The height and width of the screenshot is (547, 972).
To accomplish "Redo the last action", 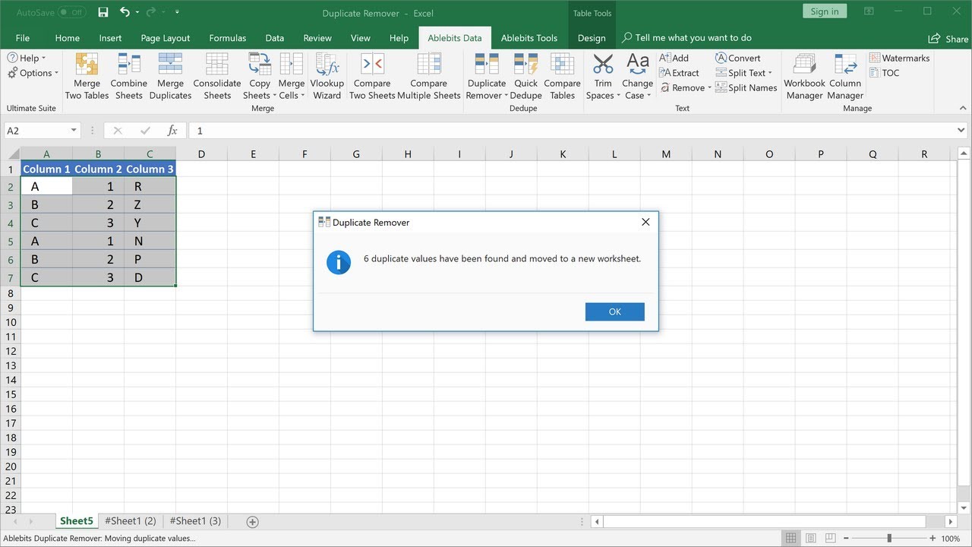I will [x=152, y=12].
